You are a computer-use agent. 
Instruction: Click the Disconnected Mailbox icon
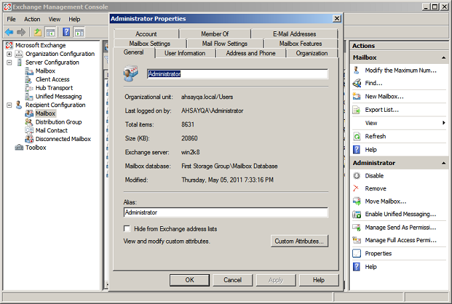click(29, 139)
